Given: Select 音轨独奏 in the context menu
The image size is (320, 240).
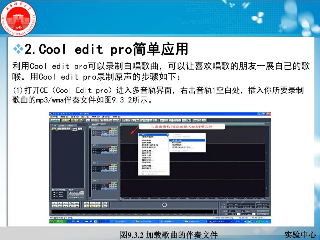Looking at the screenshot, I should point(154,142).
